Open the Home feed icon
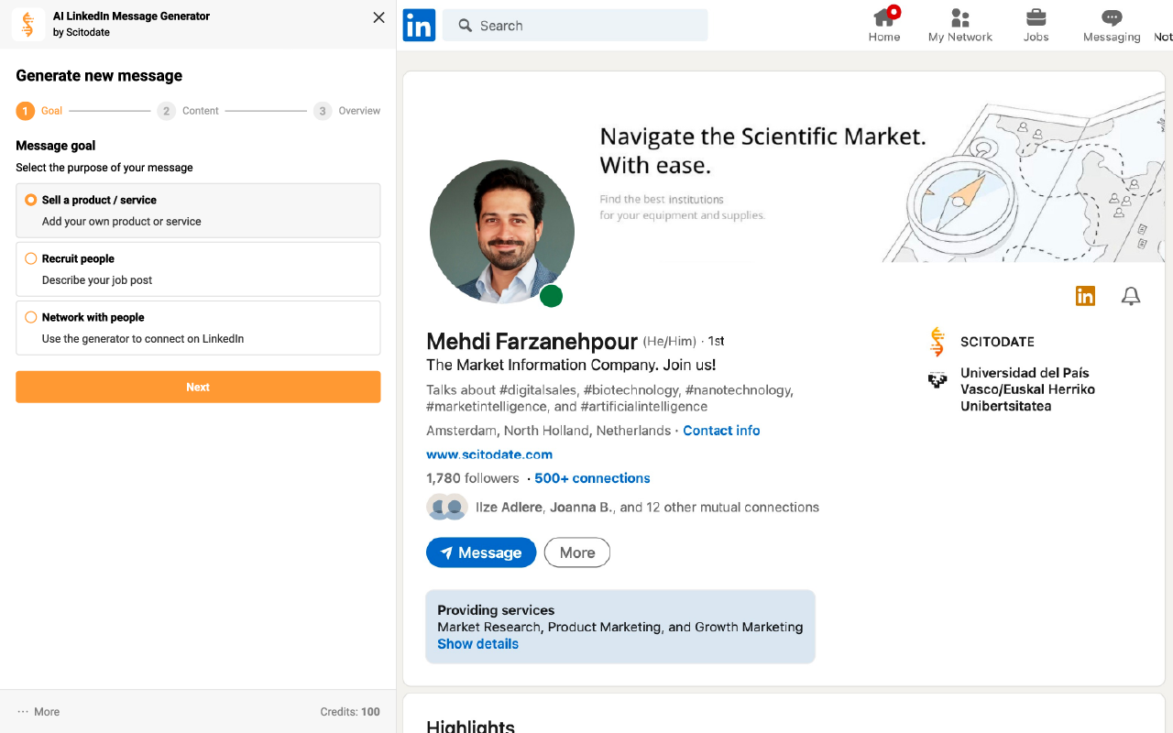Screen dimensions: 1173x733 [x=884, y=18]
